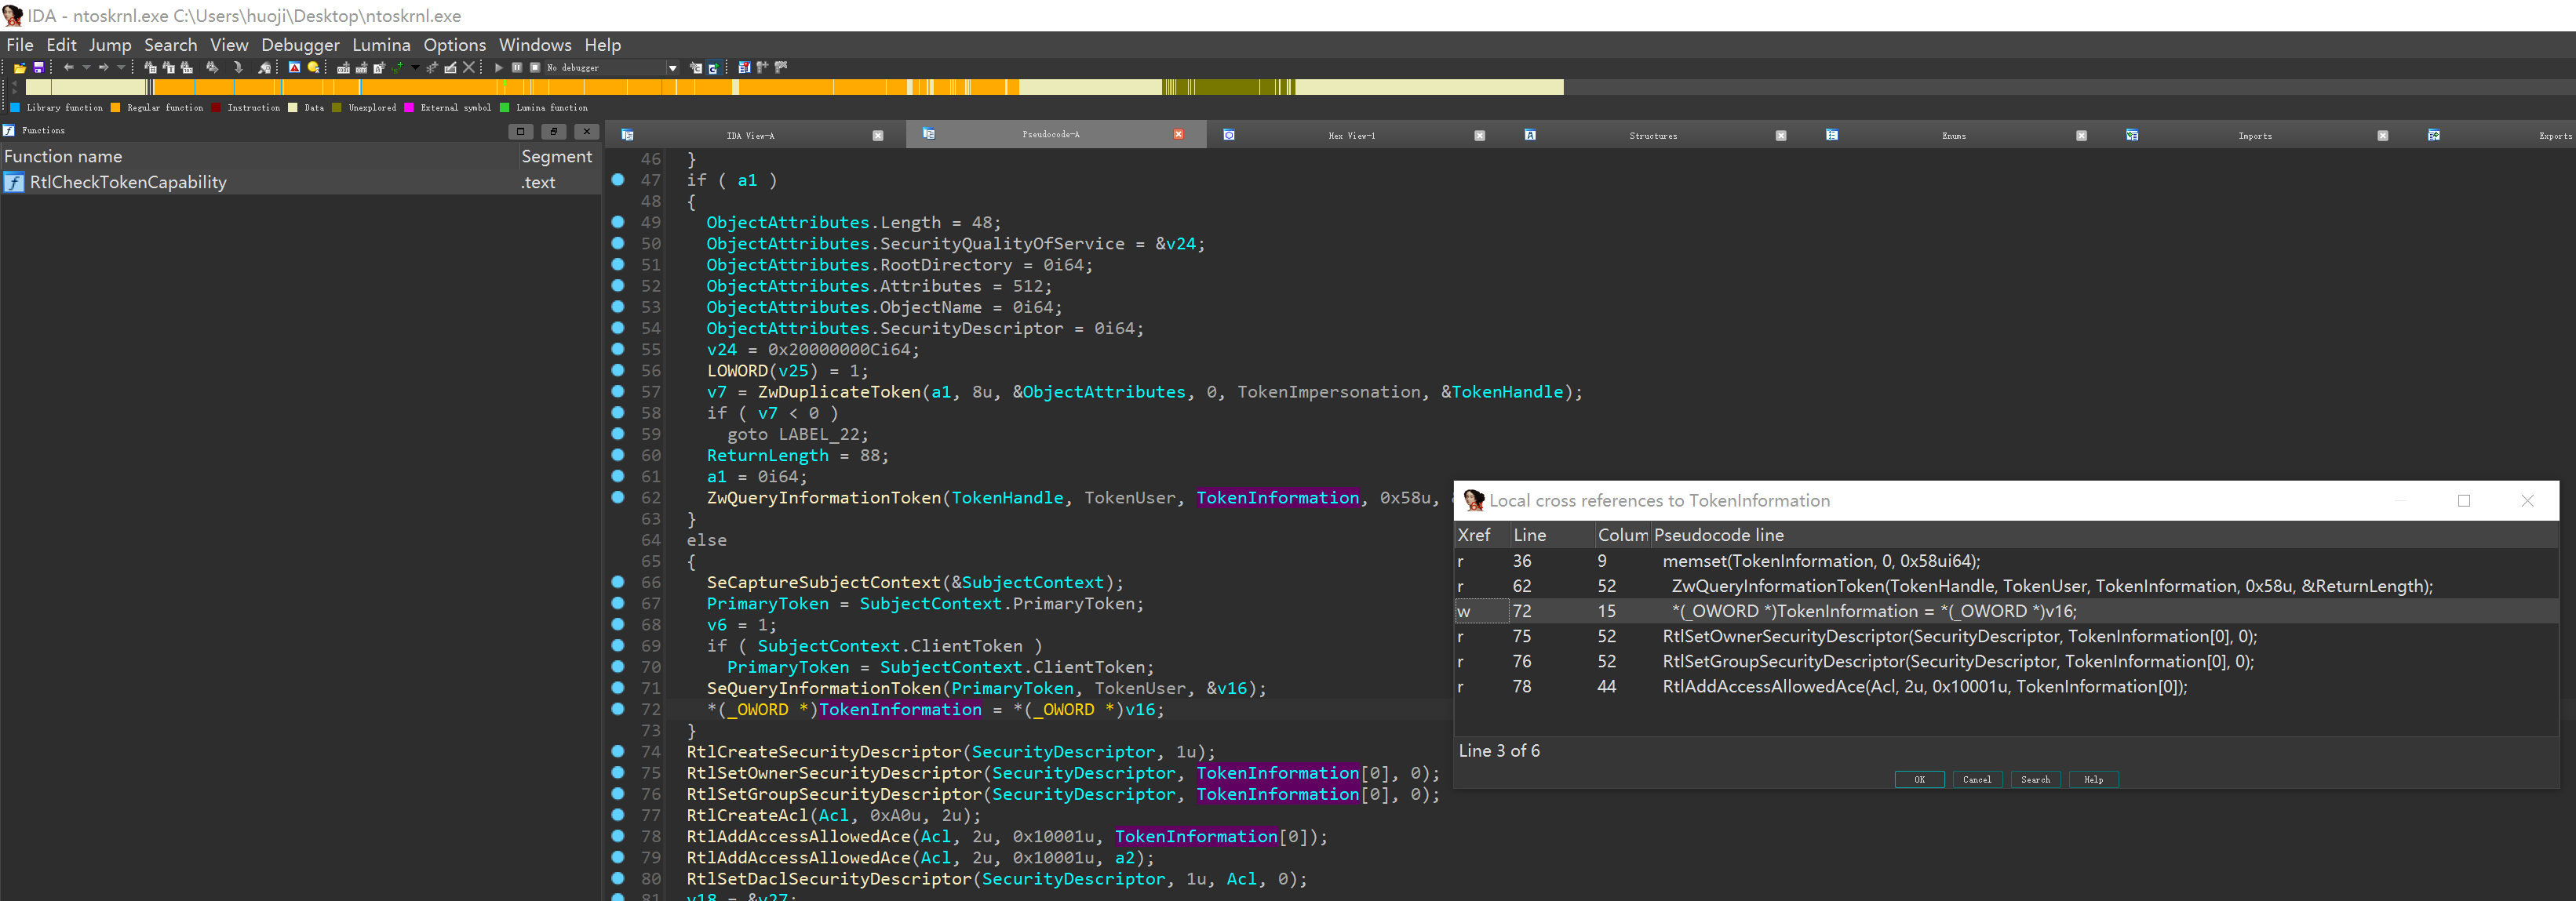Toggle breakpoint dot on line 62

pos(618,497)
